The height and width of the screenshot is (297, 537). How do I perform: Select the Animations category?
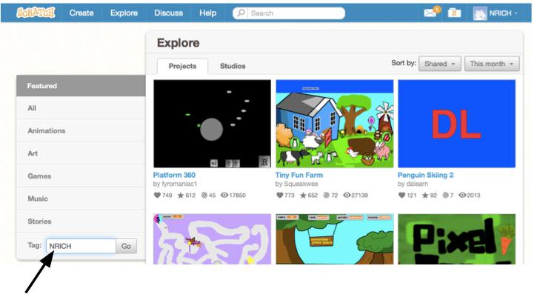pos(81,131)
